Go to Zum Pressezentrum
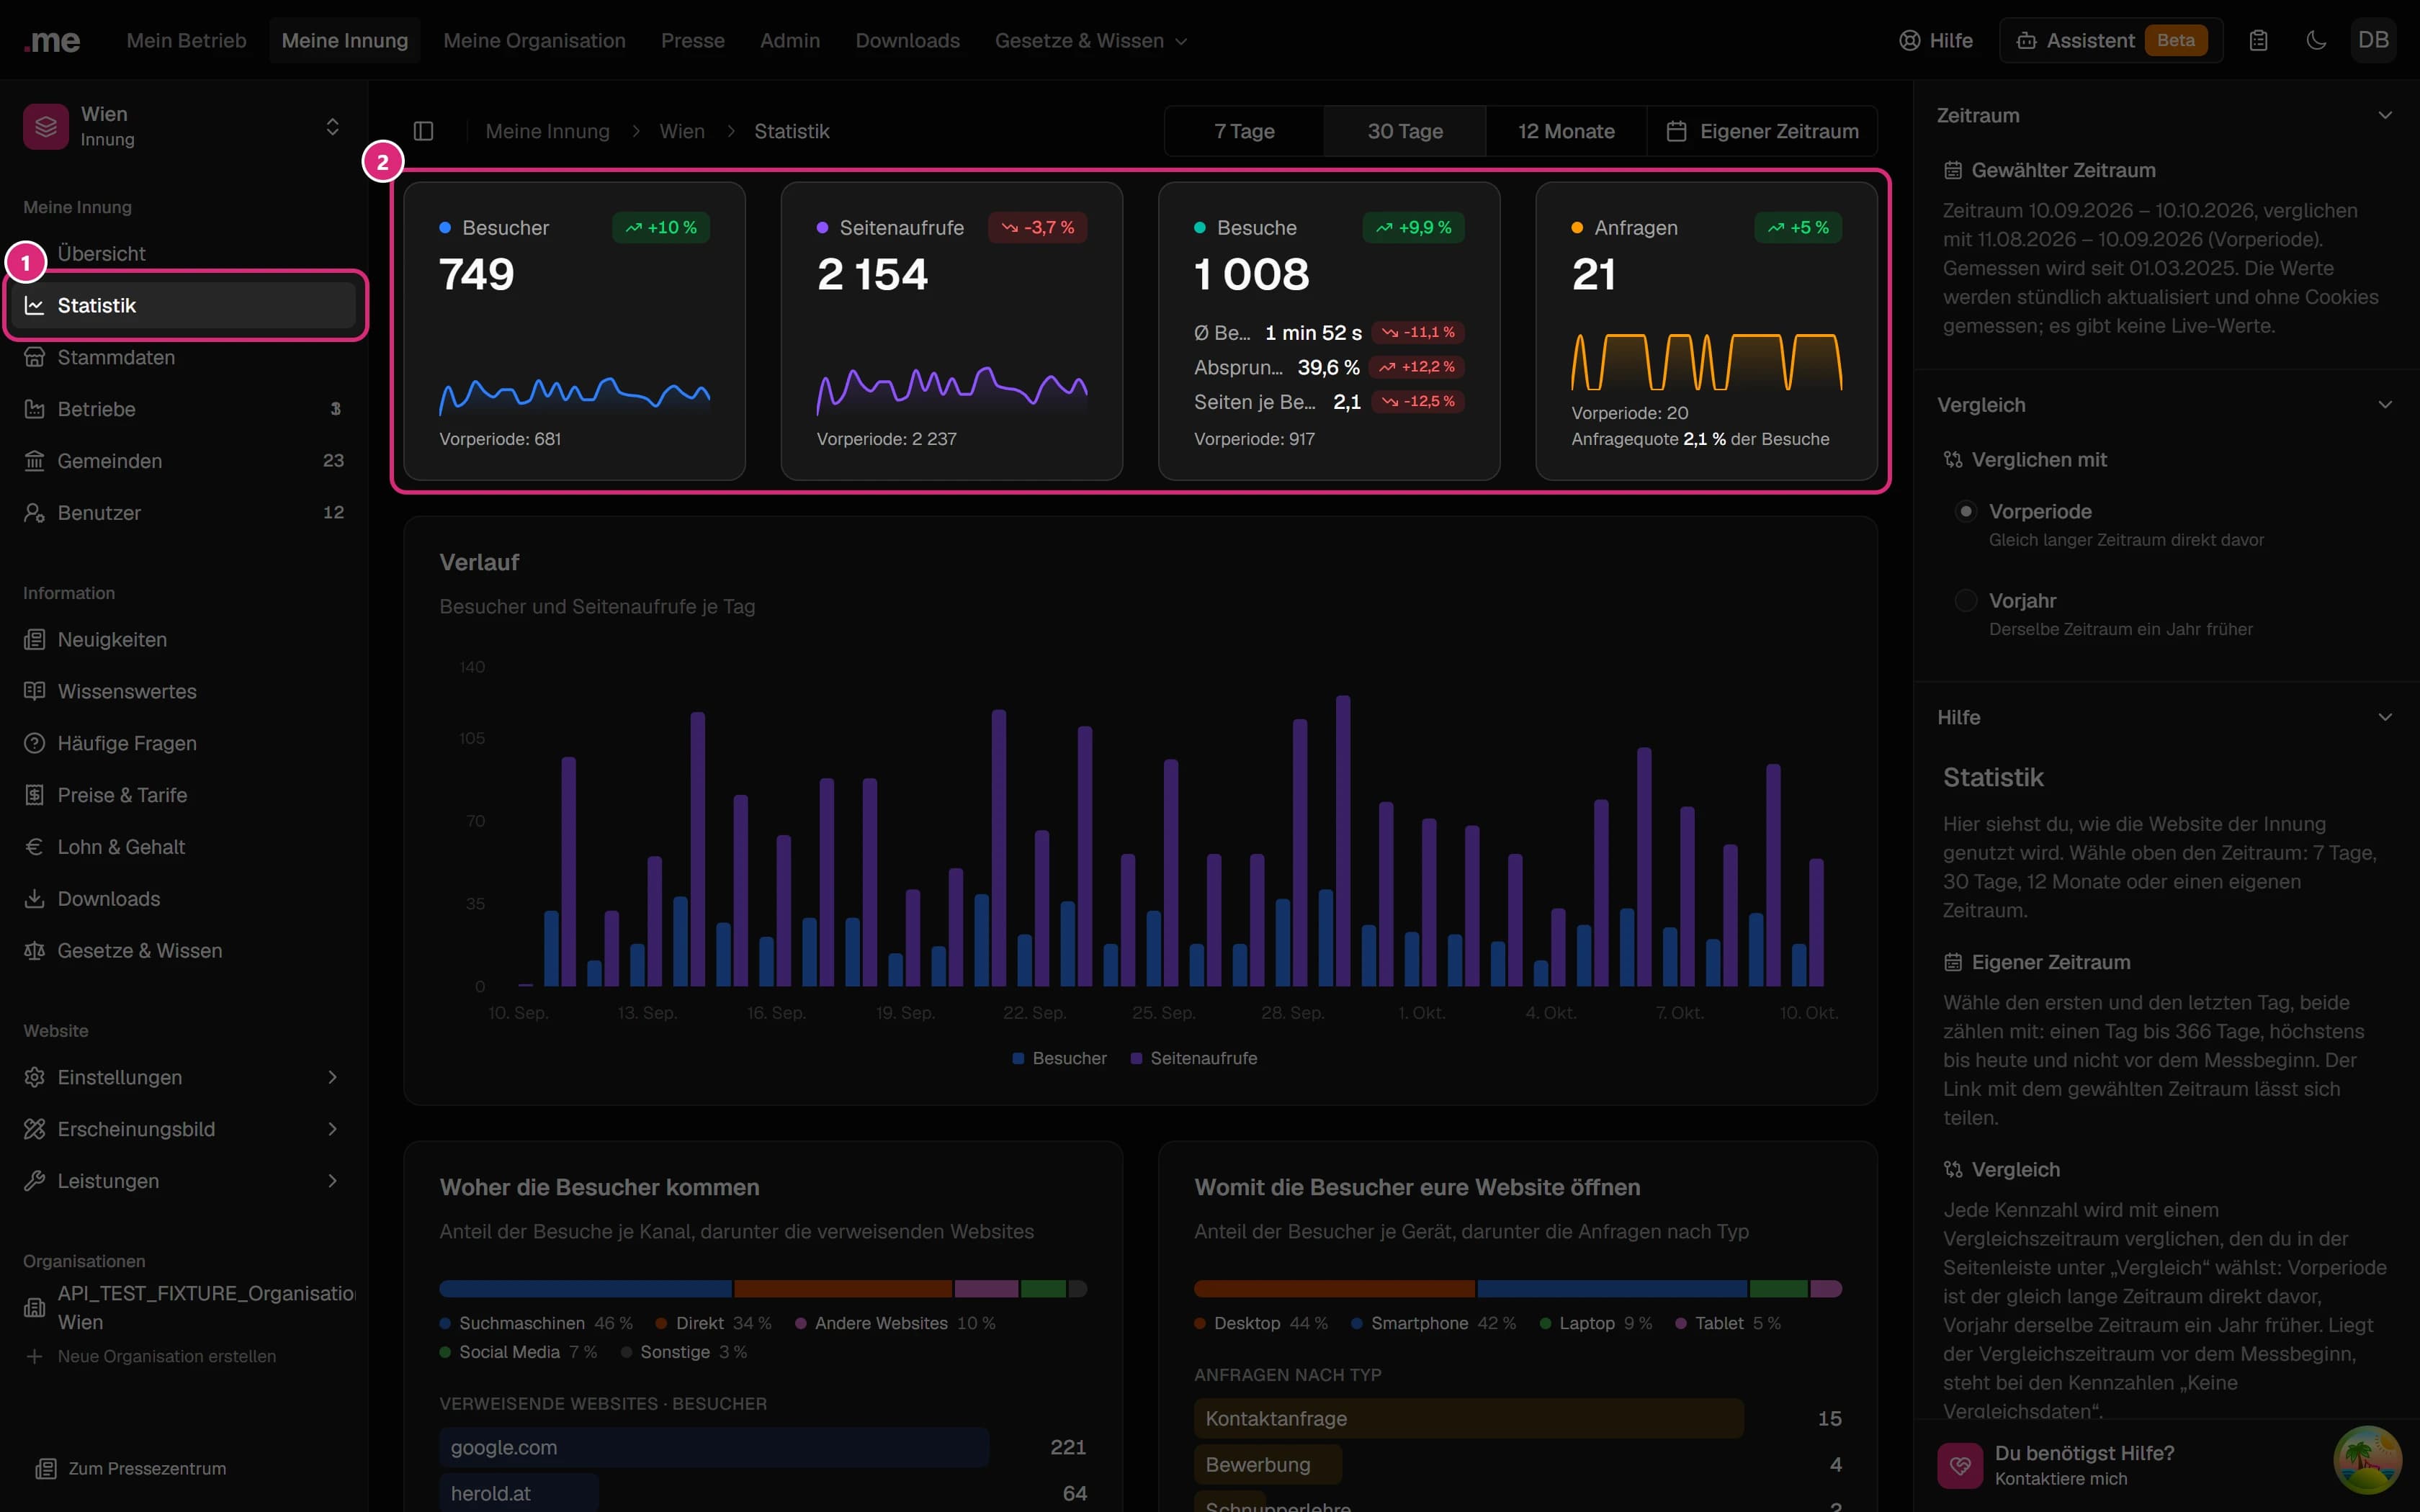 (x=131, y=1468)
